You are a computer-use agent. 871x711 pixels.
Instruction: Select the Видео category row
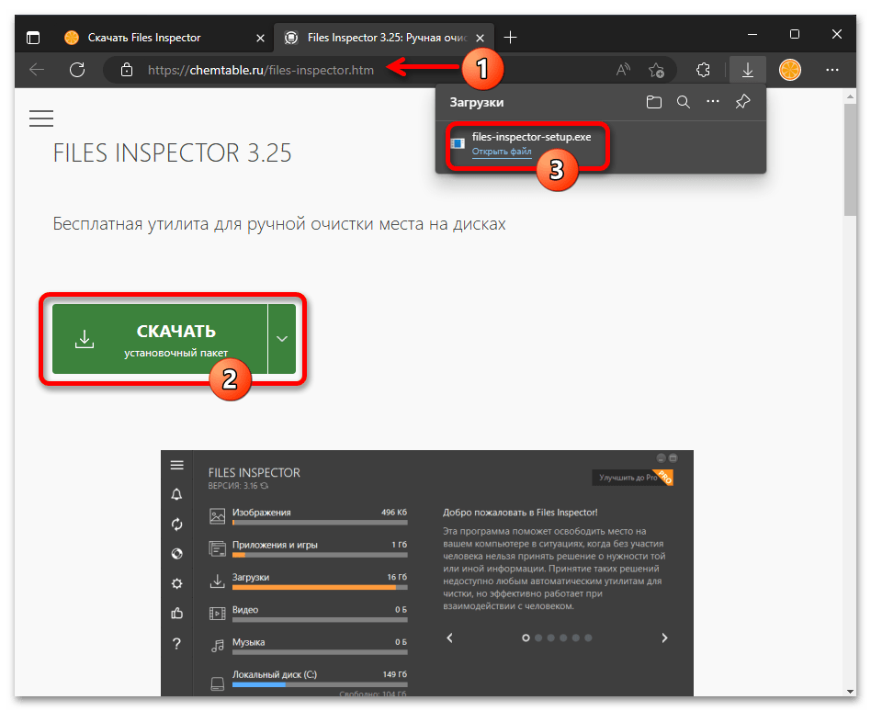pos(309,613)
